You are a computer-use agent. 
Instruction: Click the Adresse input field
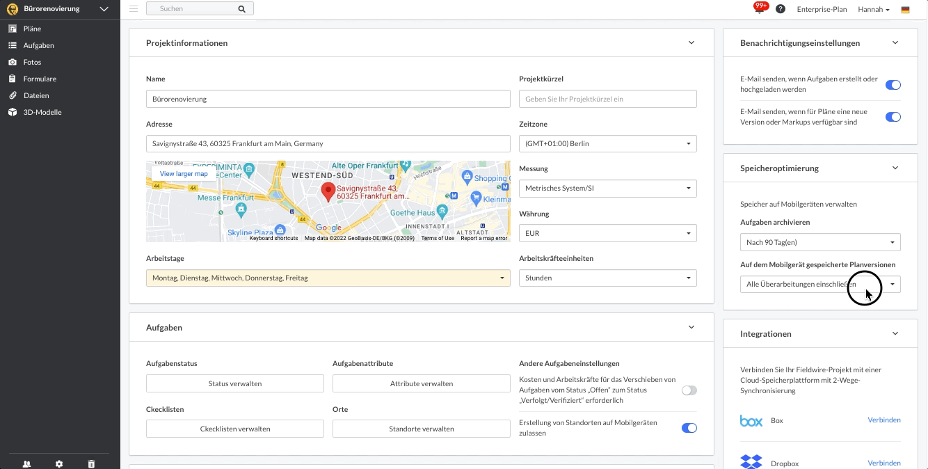(x=328, y=143)
